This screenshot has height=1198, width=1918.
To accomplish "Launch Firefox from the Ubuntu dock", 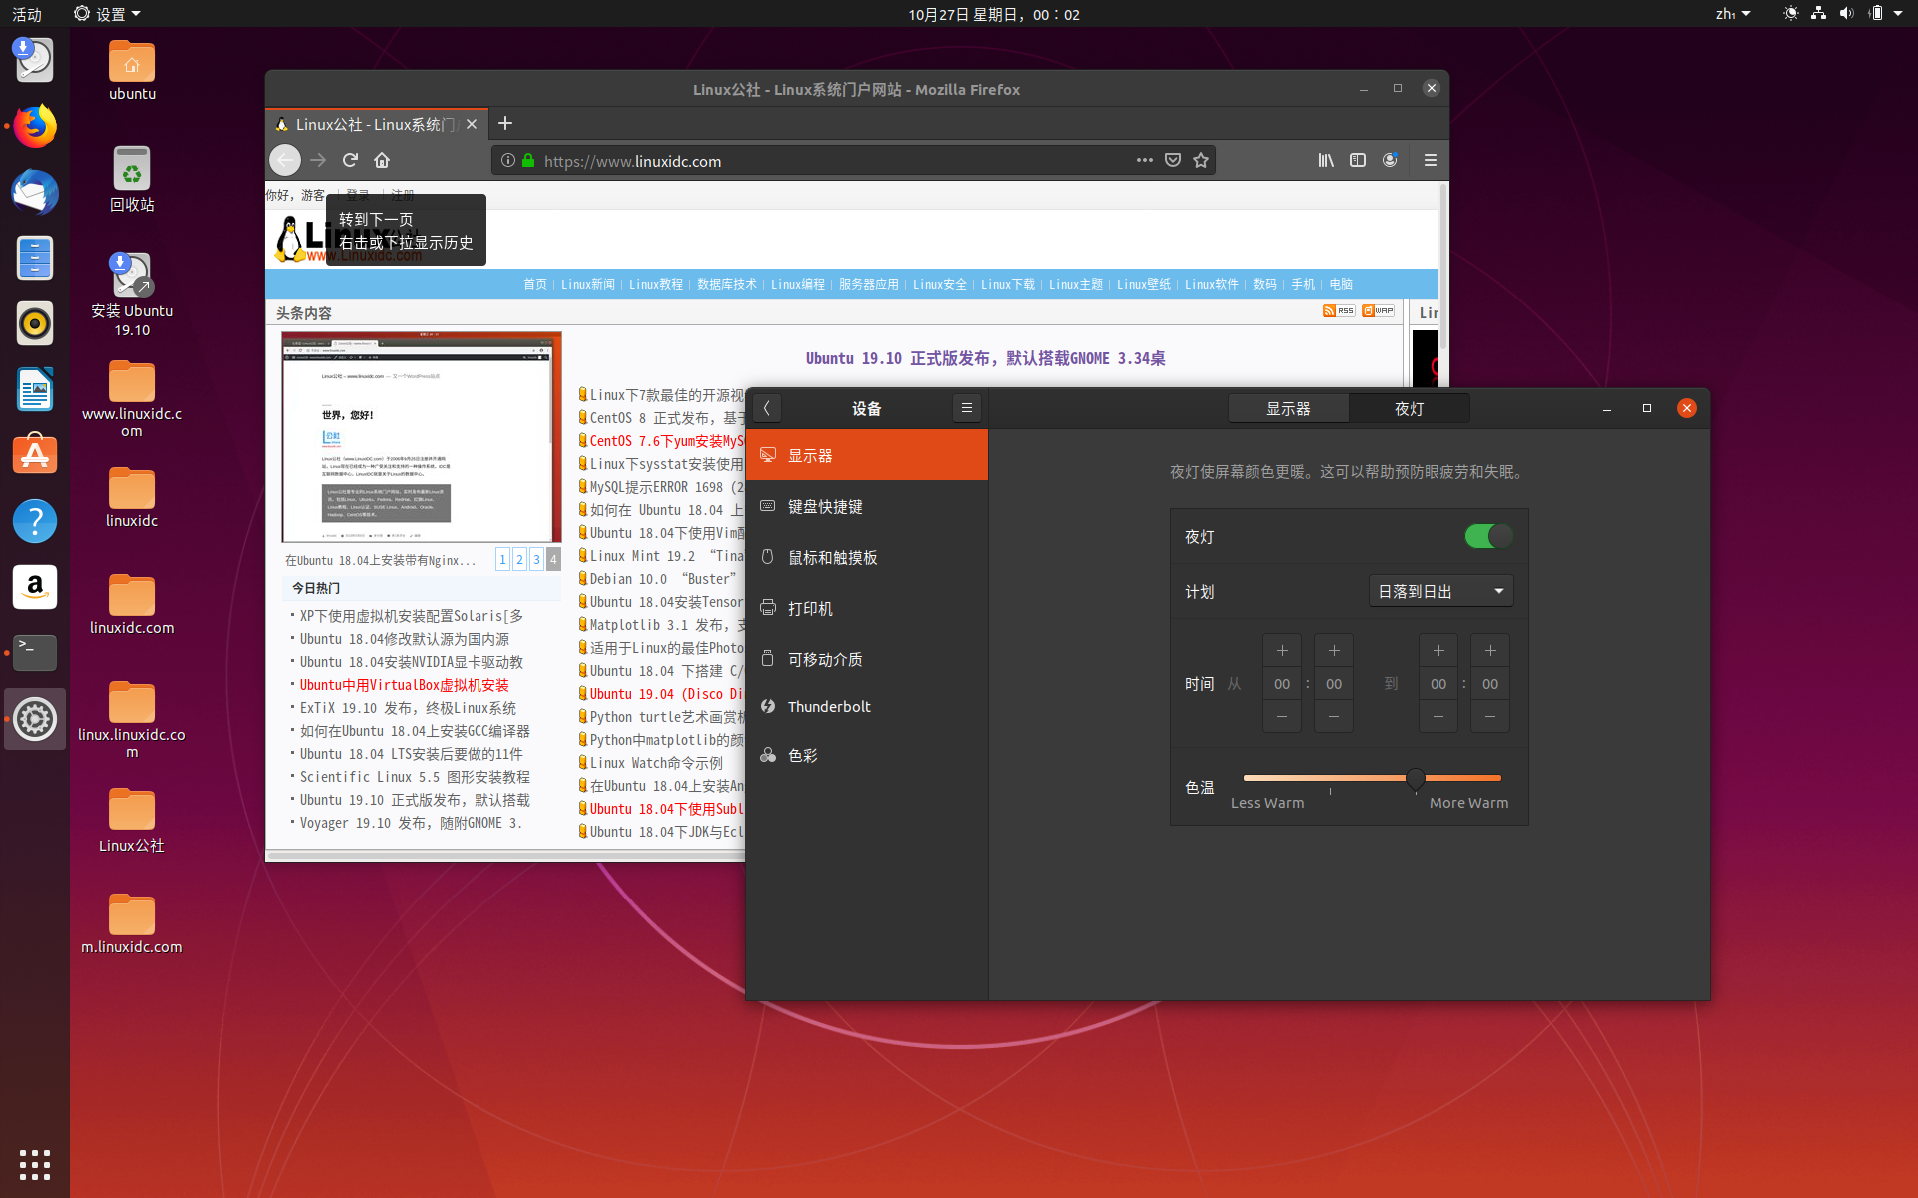I will tap(35, 126).
